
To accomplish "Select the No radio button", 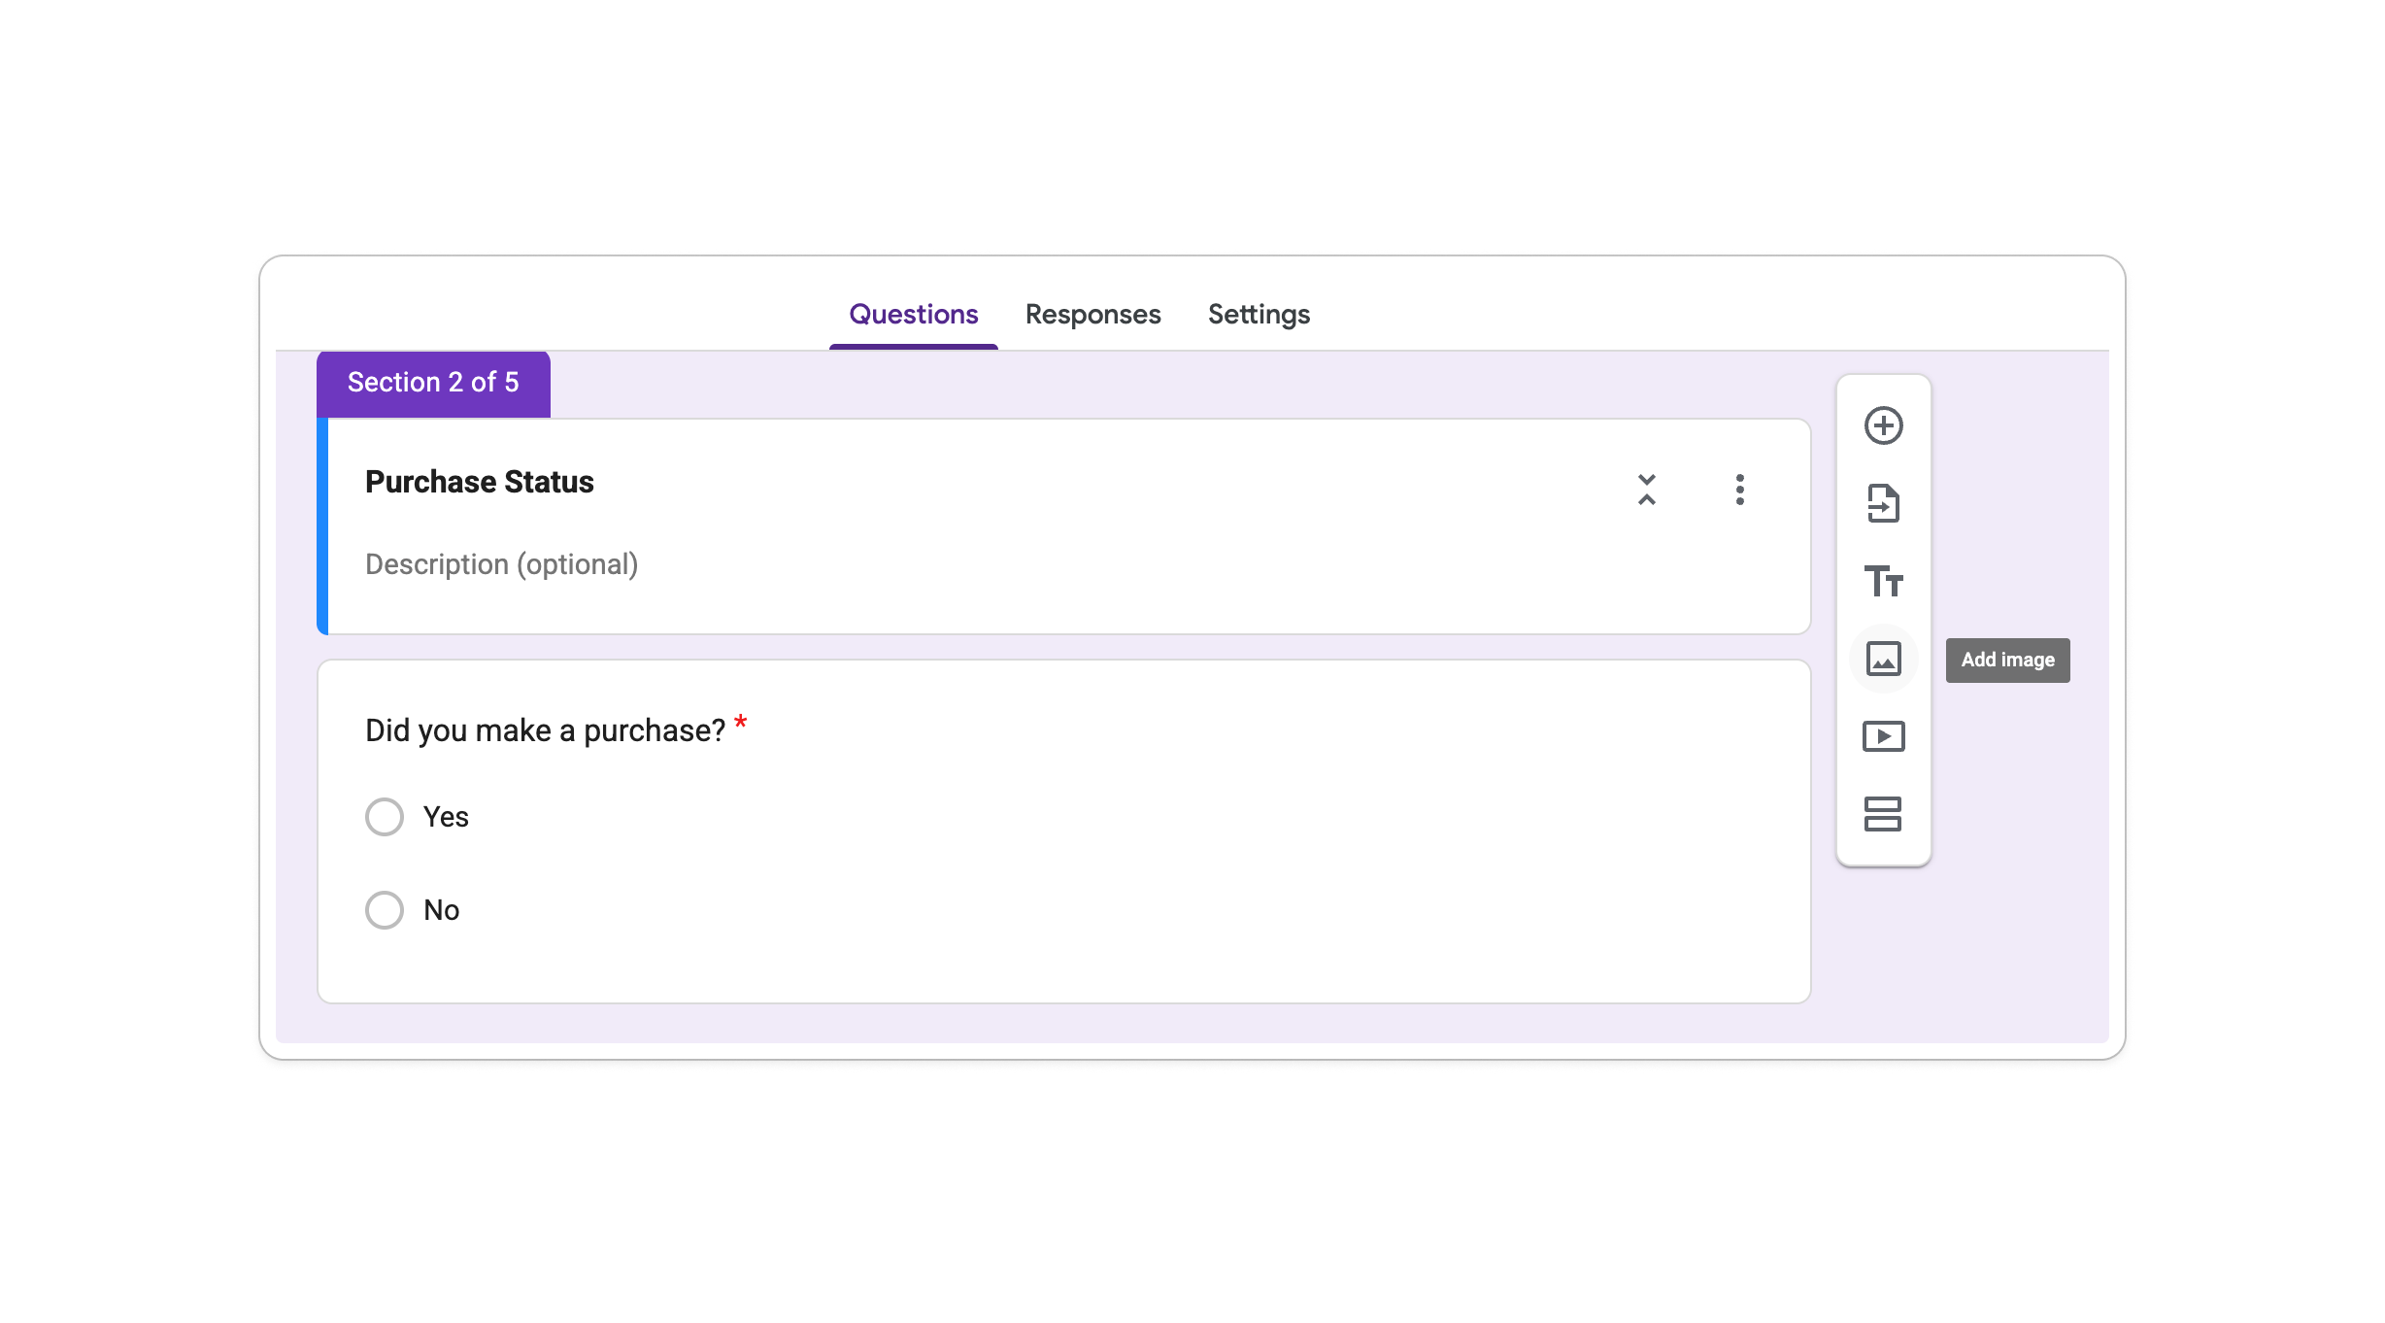I will (x=385, y=909).
